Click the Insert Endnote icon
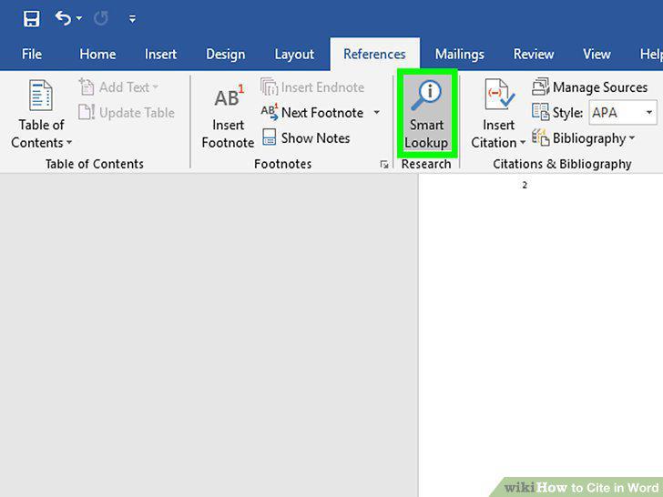The image size is (663, 497). point(270,87)
